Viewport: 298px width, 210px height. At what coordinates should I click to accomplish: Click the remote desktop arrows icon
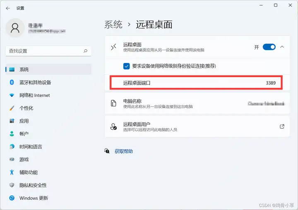[113, 47]
